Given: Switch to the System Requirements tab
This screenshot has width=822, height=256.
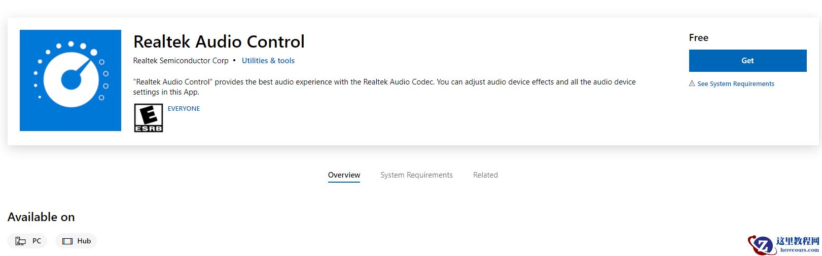Looking at the screenshot, I should tap(416, 175).
